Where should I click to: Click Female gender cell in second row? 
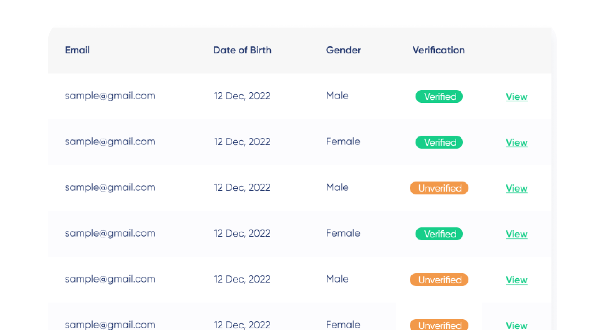pos(343,142)
